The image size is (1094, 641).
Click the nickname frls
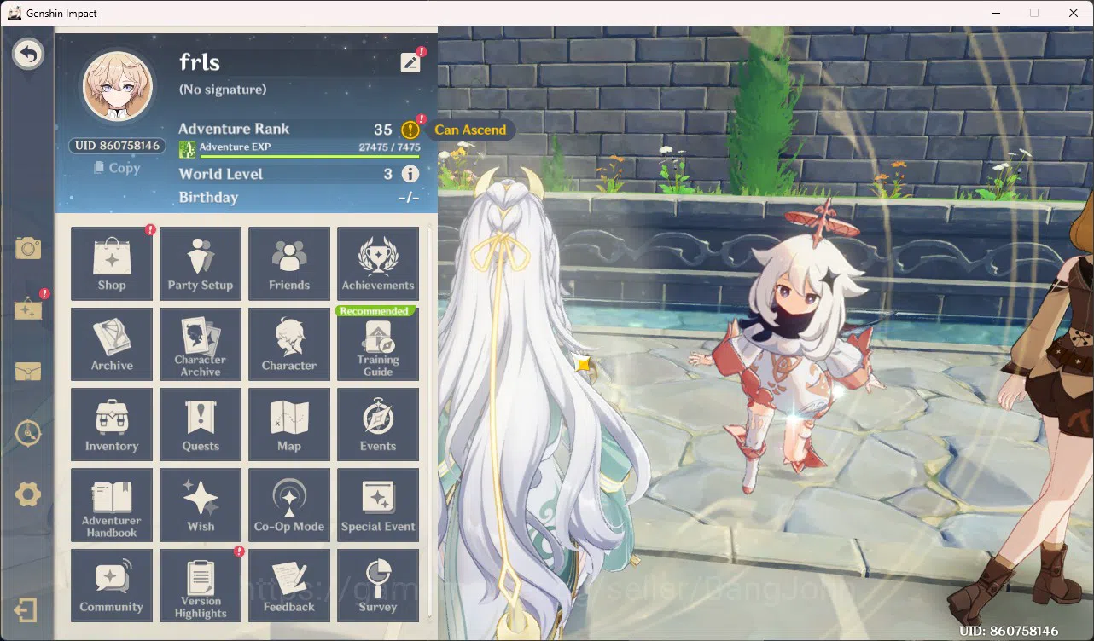[200, 61]
